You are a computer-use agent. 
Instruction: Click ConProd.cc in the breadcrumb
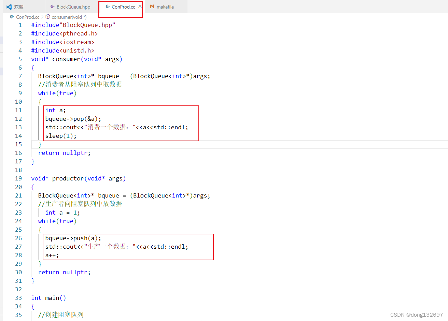click(x=28, y=17)
